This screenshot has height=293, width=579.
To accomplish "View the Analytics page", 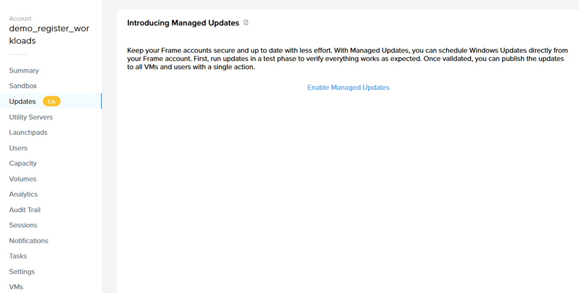I will pyautogui.click(x=23, y=195).
